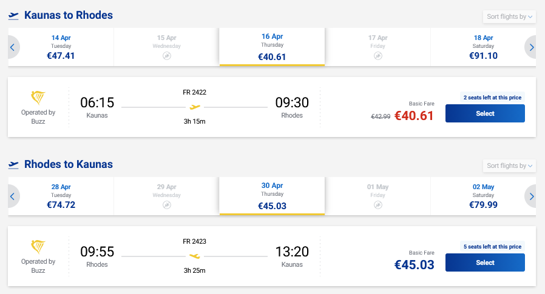Choose the 14 Apr date tab at €47.41
Viewport: 545px width, 294px height.
[61, 47]
